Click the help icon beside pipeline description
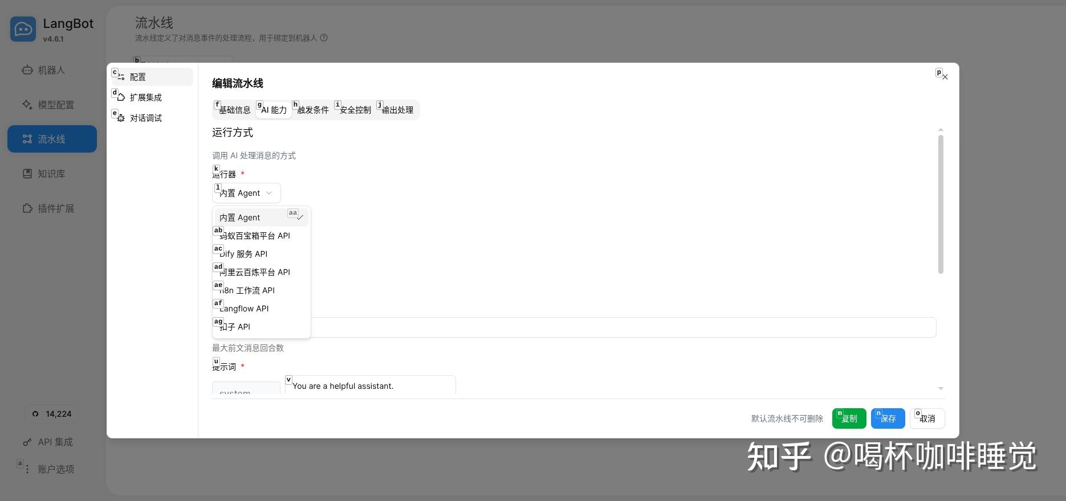This screenshot has height=501, width=1066. coord(324,38)
